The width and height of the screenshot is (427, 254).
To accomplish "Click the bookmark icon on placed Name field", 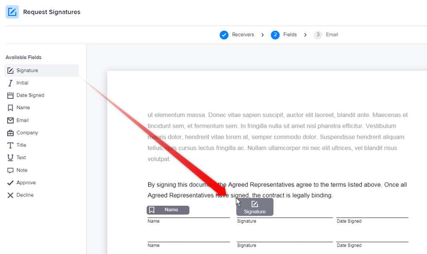I will tap(152, 210).
